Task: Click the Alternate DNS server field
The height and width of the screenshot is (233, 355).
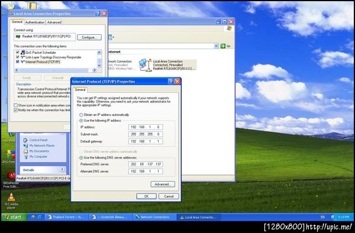Action: (146, 171)
